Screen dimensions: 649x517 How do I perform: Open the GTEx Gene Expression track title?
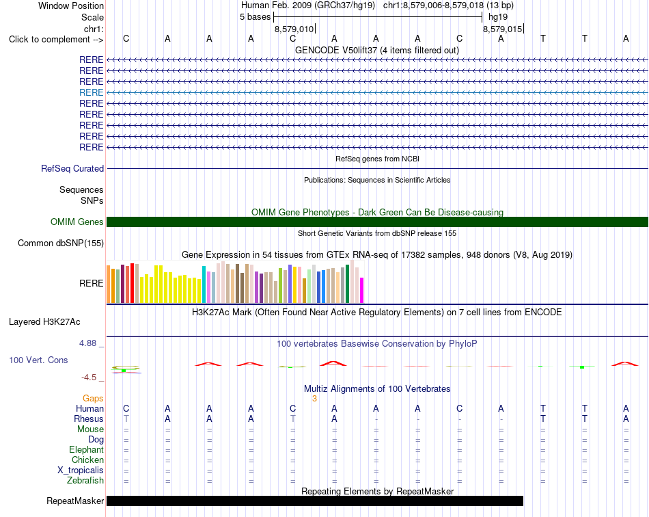(377, 255)
